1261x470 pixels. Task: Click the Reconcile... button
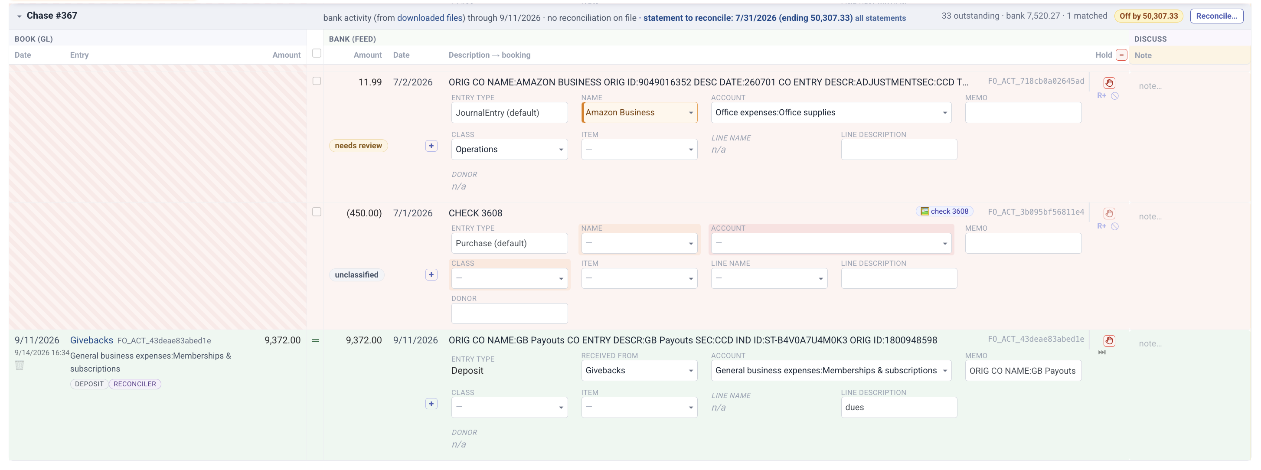coord(1216,16)
